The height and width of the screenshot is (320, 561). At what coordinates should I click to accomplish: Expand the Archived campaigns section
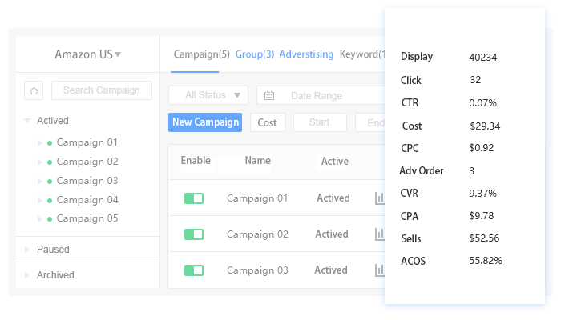pyautogui.click(x=27, y=275)
